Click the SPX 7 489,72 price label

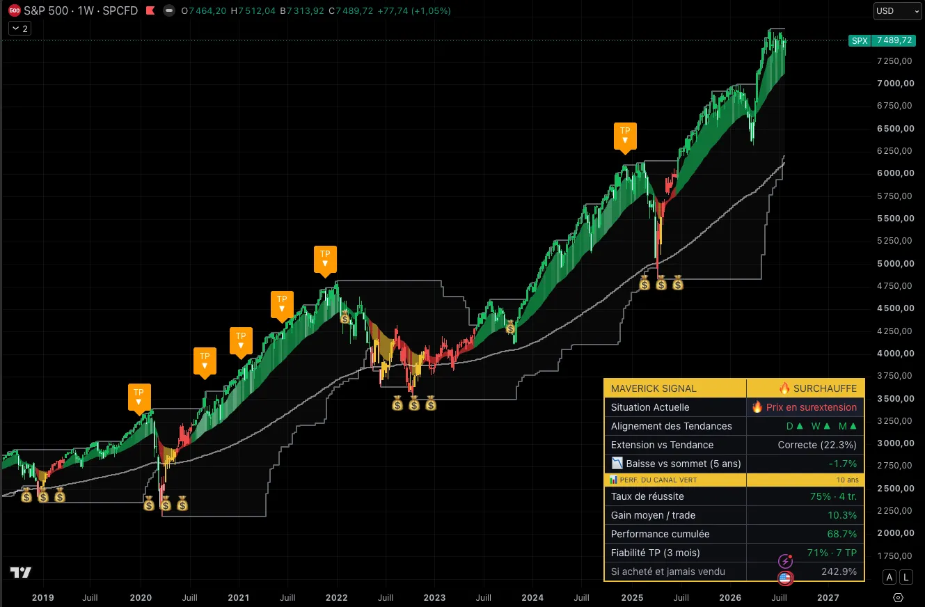pos(881,40)
